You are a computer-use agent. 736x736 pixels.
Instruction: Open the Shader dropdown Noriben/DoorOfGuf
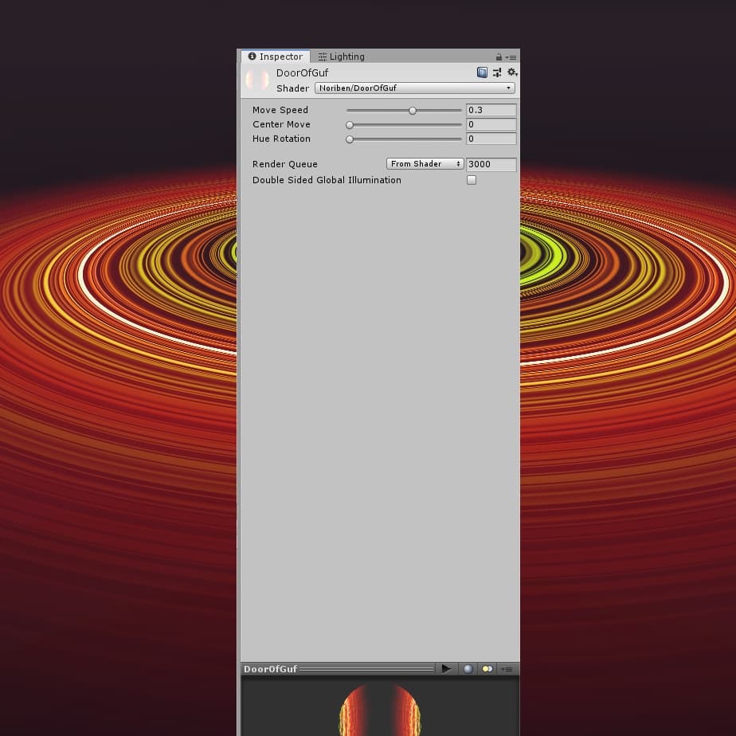pos(415,88)
